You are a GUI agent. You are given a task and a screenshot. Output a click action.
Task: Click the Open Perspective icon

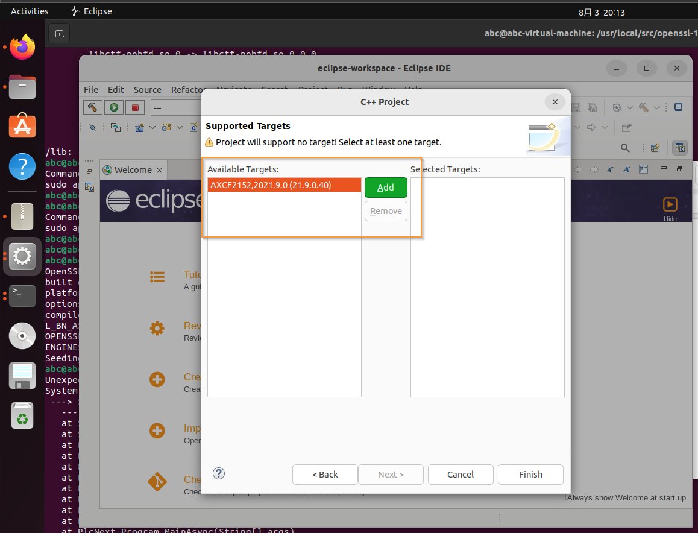pyautogui.click(x=655, y=148)
